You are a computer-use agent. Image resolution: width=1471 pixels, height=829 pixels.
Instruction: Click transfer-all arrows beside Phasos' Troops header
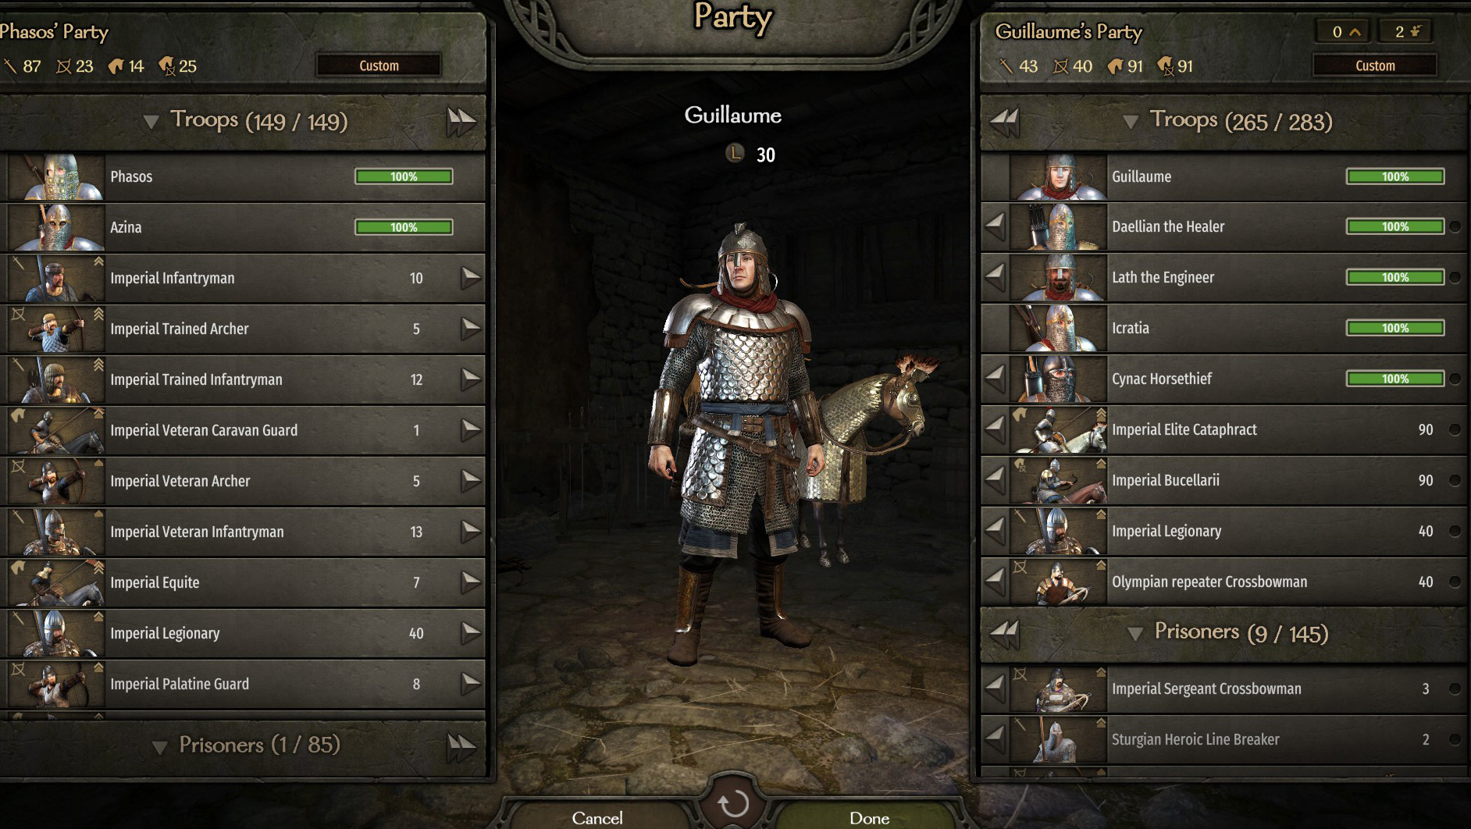[461, 122]
